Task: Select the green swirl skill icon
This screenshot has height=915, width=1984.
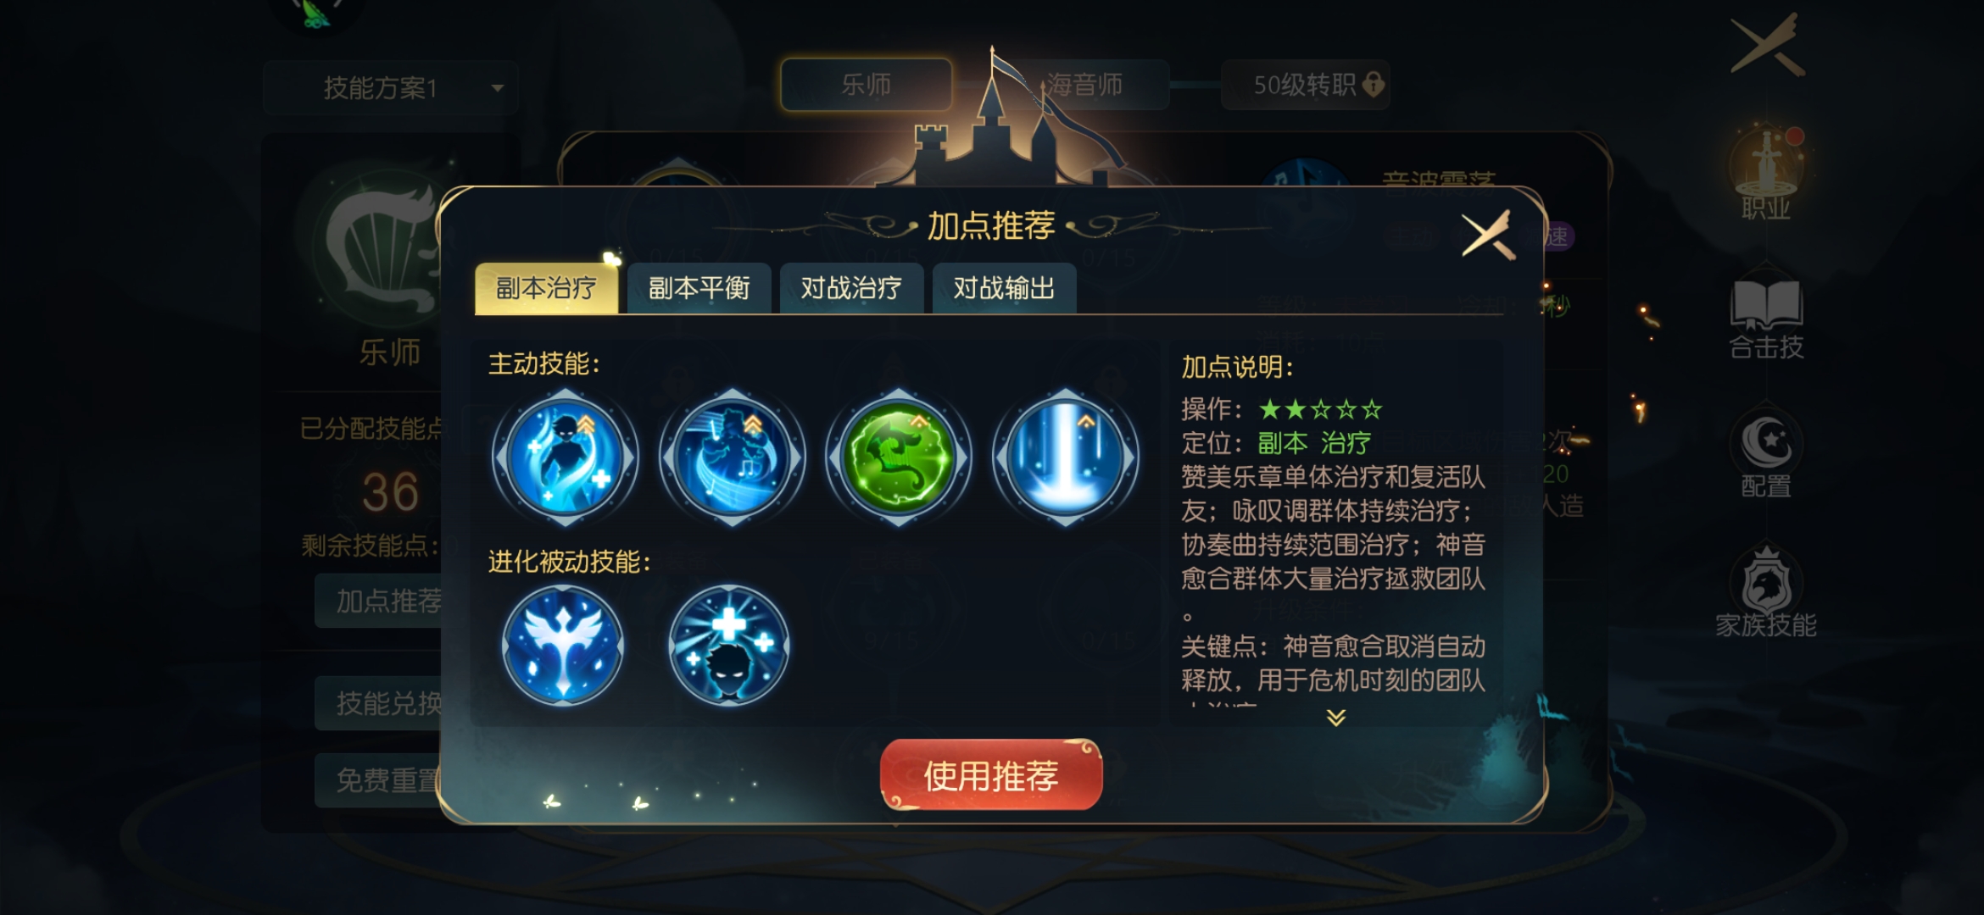Action: (899, 458)
